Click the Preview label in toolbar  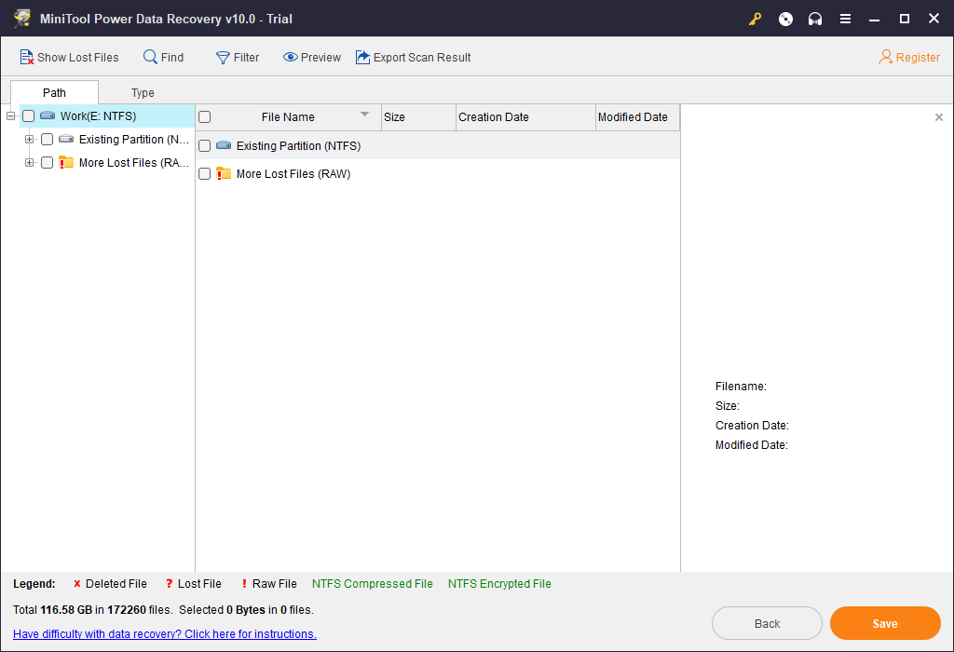[x=320, y=57]
